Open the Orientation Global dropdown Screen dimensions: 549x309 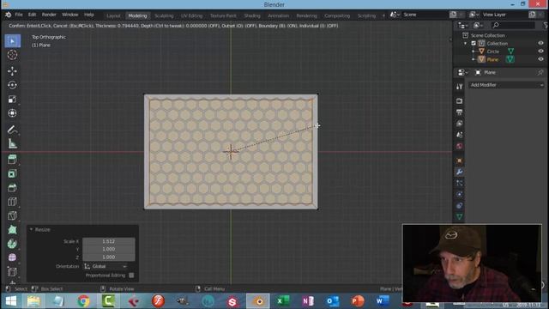[x=106, y=266]
